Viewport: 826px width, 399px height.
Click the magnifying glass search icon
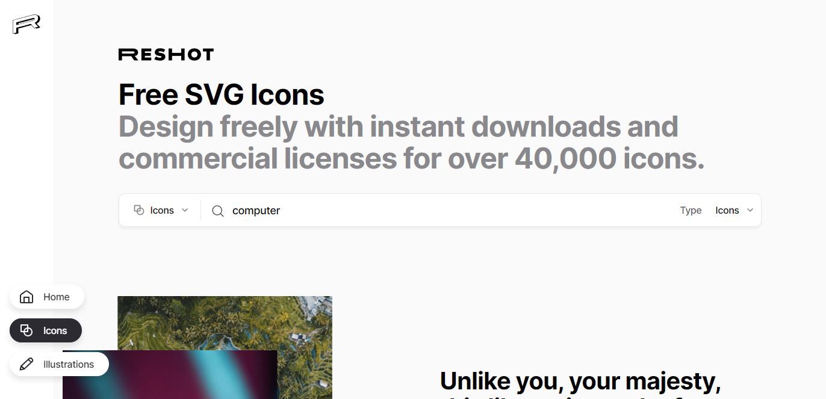(218, 211)
